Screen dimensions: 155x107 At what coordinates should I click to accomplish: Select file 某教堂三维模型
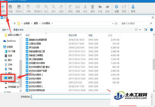pos(34,55)
